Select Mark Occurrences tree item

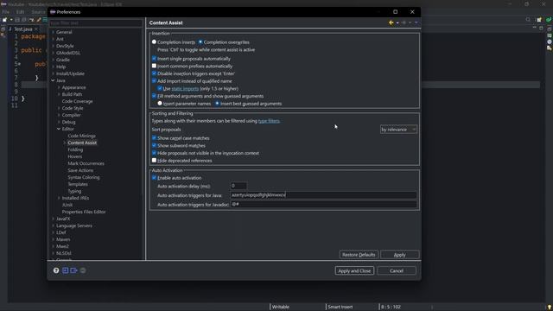86,163
